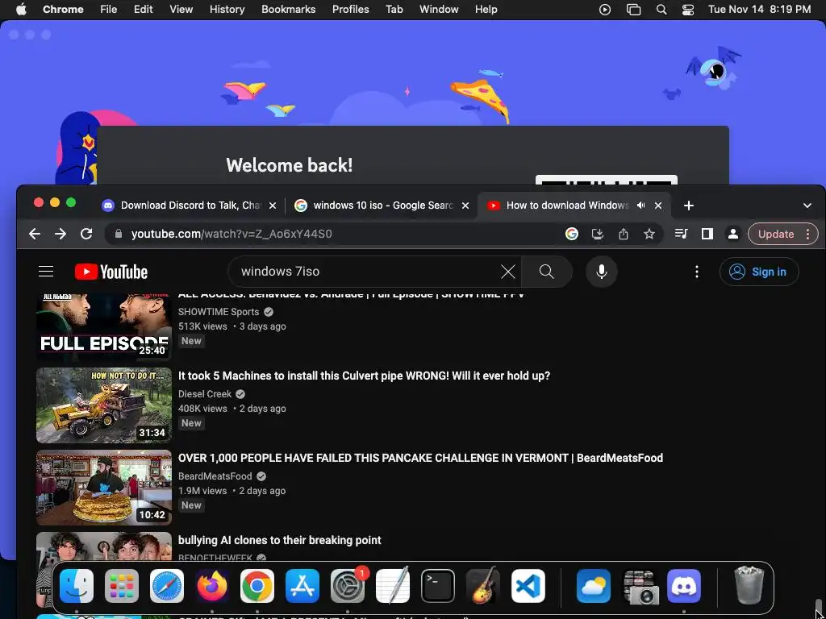Open bullying AI clones video title
This screenshot has width=826, height=619.
point(280,540)
